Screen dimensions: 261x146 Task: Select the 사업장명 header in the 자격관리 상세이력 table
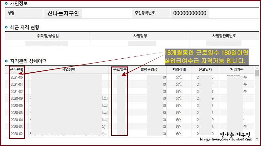[x=69, y=69]
